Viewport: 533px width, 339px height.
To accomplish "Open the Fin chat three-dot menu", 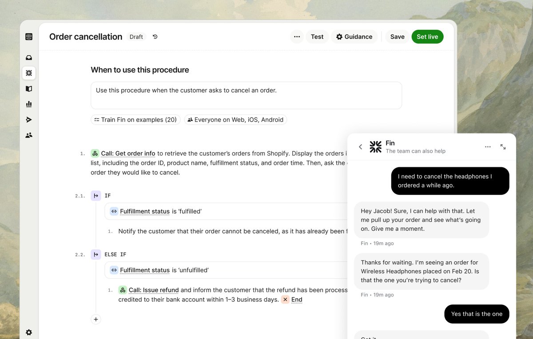I will 488,147.
